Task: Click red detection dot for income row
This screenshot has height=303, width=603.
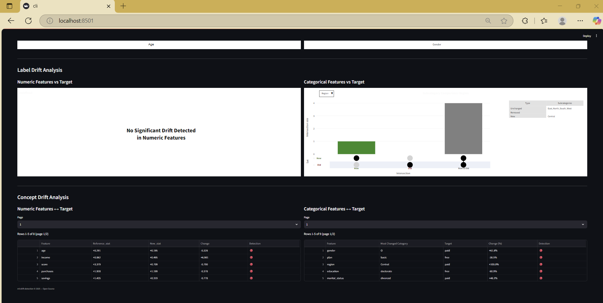Action: click(x=251, y=257)
